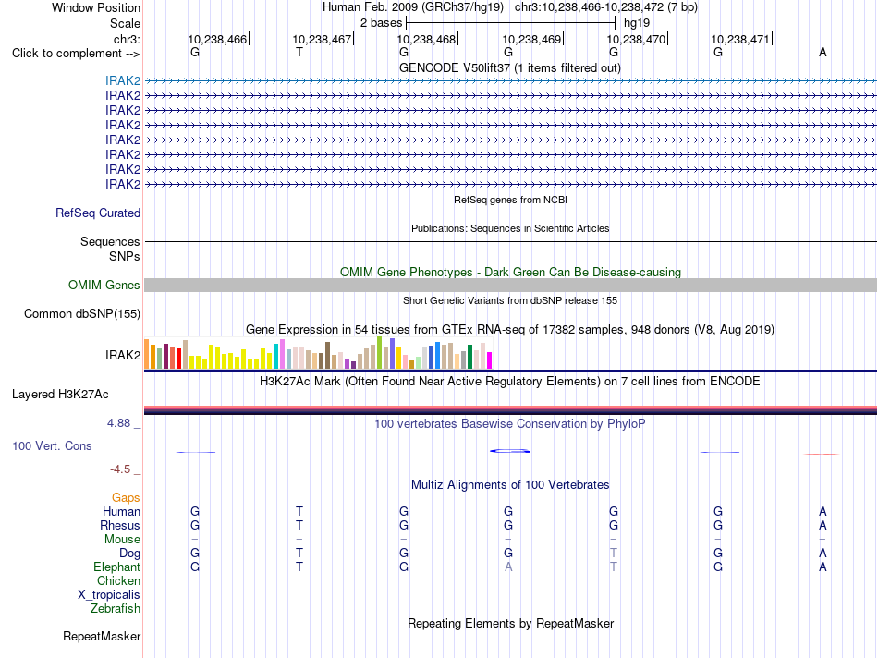This screenshot has width=878, height=658.
Task: Select the light-blue highlighted IRAK2 transcript label
Action: (x=123, y=80)
